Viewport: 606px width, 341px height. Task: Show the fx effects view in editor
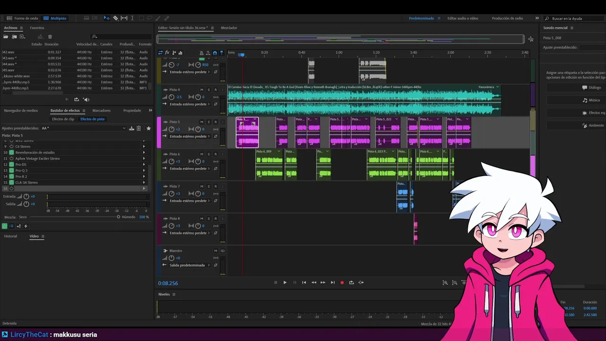[167, 53]
